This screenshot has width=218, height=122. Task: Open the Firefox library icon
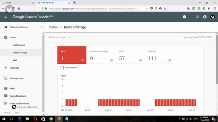click(188, 8)
